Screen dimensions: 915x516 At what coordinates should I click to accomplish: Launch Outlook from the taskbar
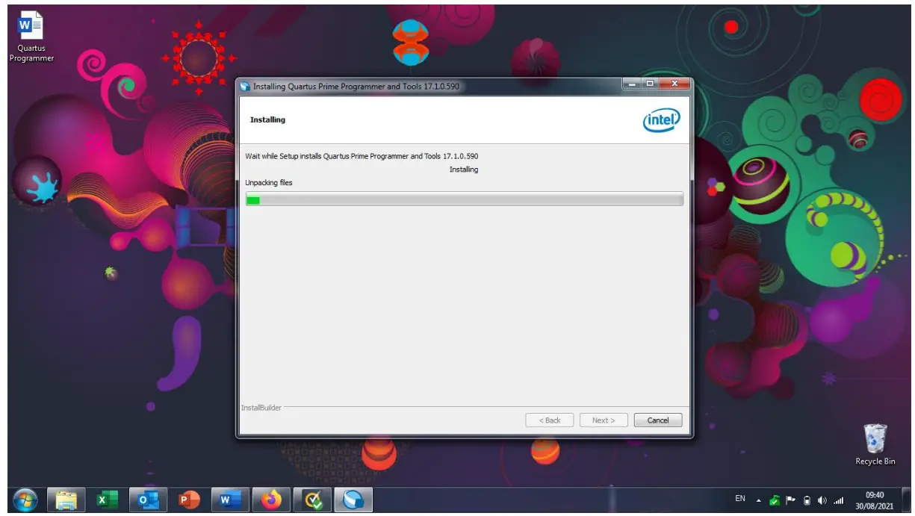coord(148,500)
